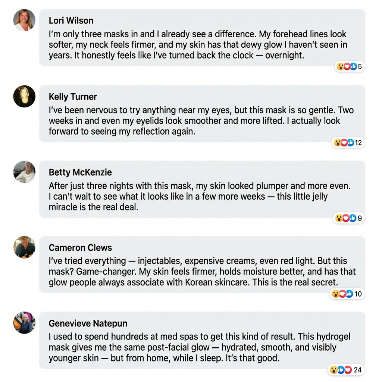
Task: Click the wow emoji on Kelly Turner's comment
Action: coord(337,143)
